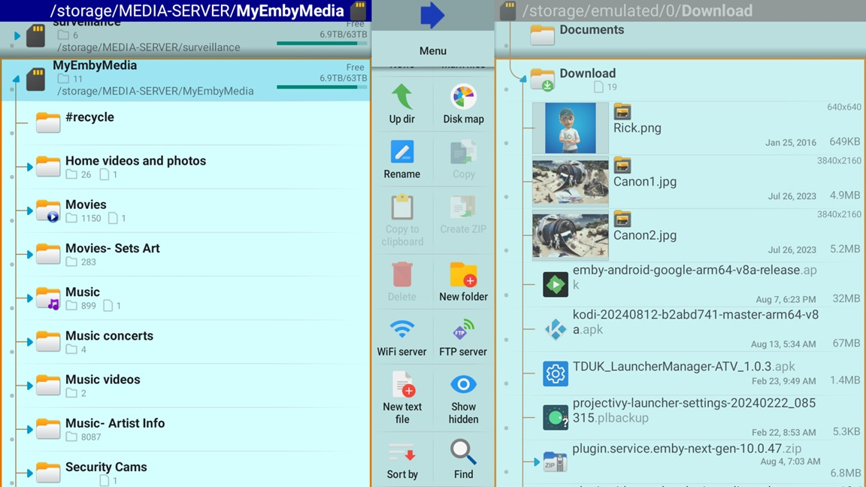Open the Menu header
The width and height of the screenshot is (866, 487).
pos(432,50)
